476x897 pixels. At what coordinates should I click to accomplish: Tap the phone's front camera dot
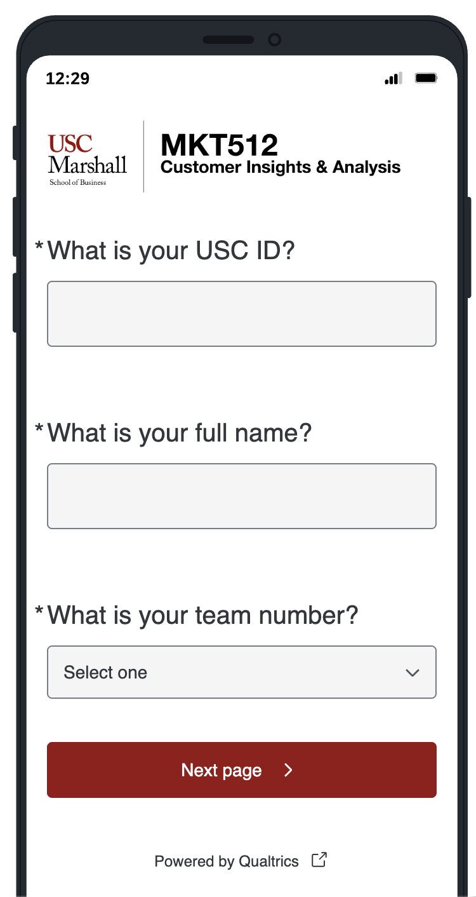pyautogui.click(x=274, y=40)
